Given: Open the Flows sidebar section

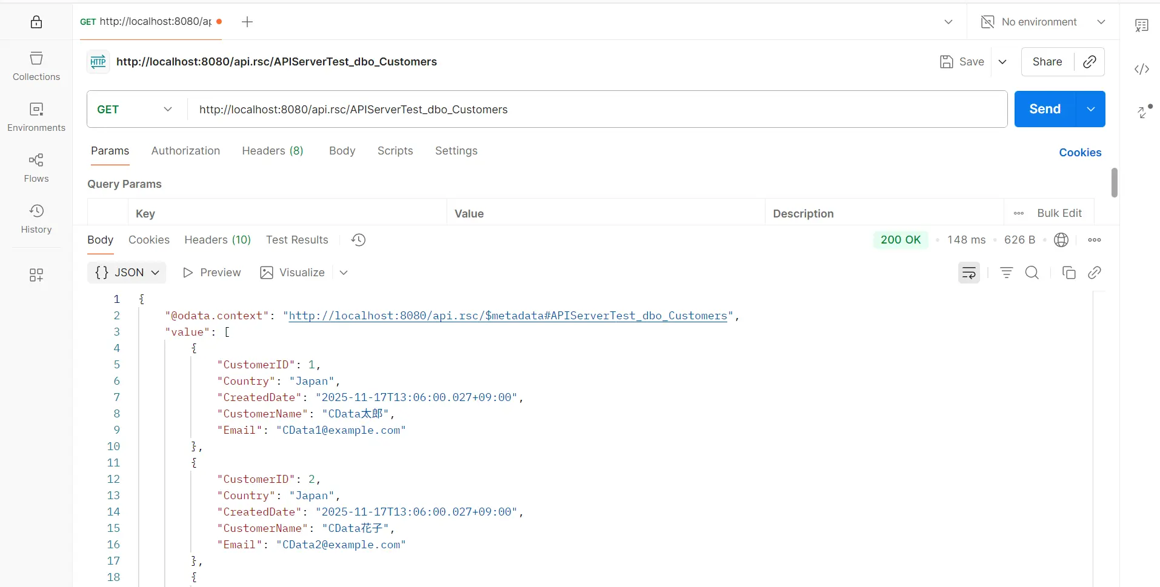Looking at the screenshot, I should pos(36,168).
